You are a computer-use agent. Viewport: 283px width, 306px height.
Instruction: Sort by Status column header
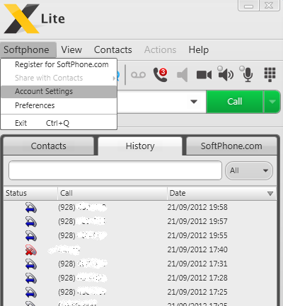[30, 193]
